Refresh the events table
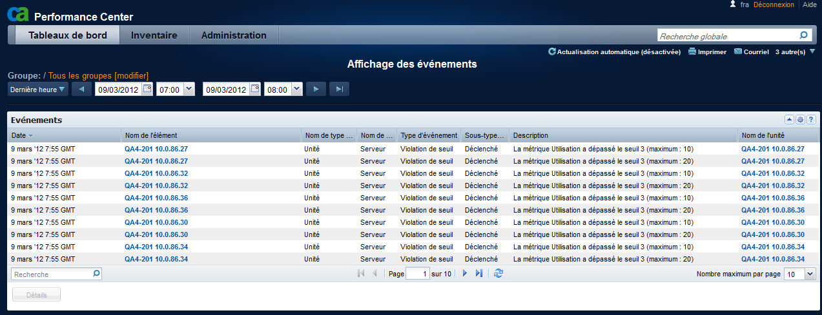This screenshot has height=315, width=822. [498, 274]
